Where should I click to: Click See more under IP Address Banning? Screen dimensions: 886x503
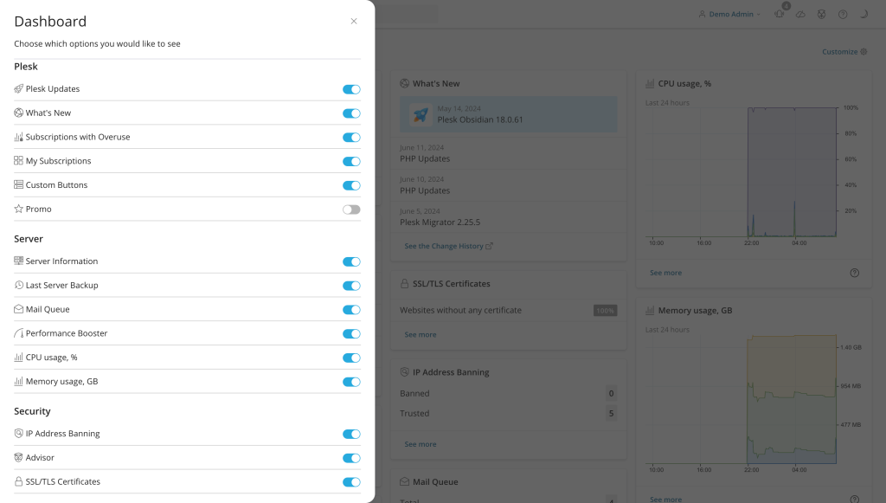[x=421, y=444]
